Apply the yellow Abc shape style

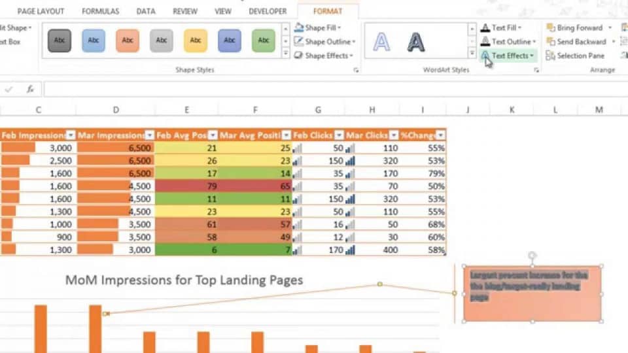(x=196, y=41)
